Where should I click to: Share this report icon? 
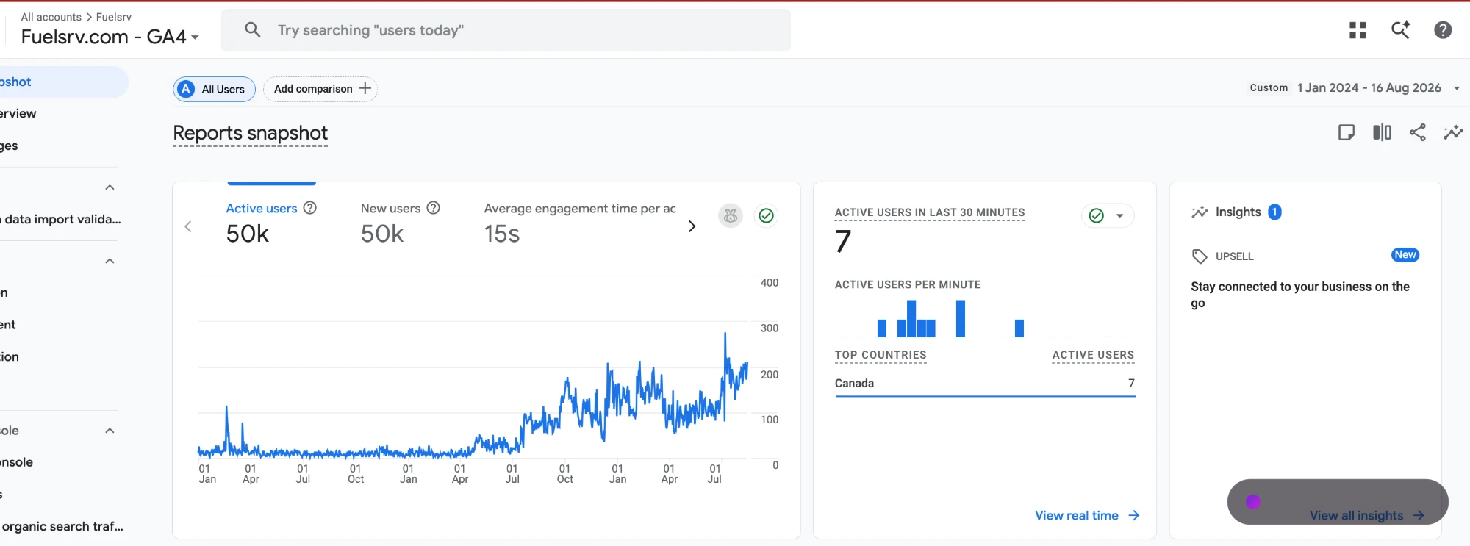tap(1417, 132)
